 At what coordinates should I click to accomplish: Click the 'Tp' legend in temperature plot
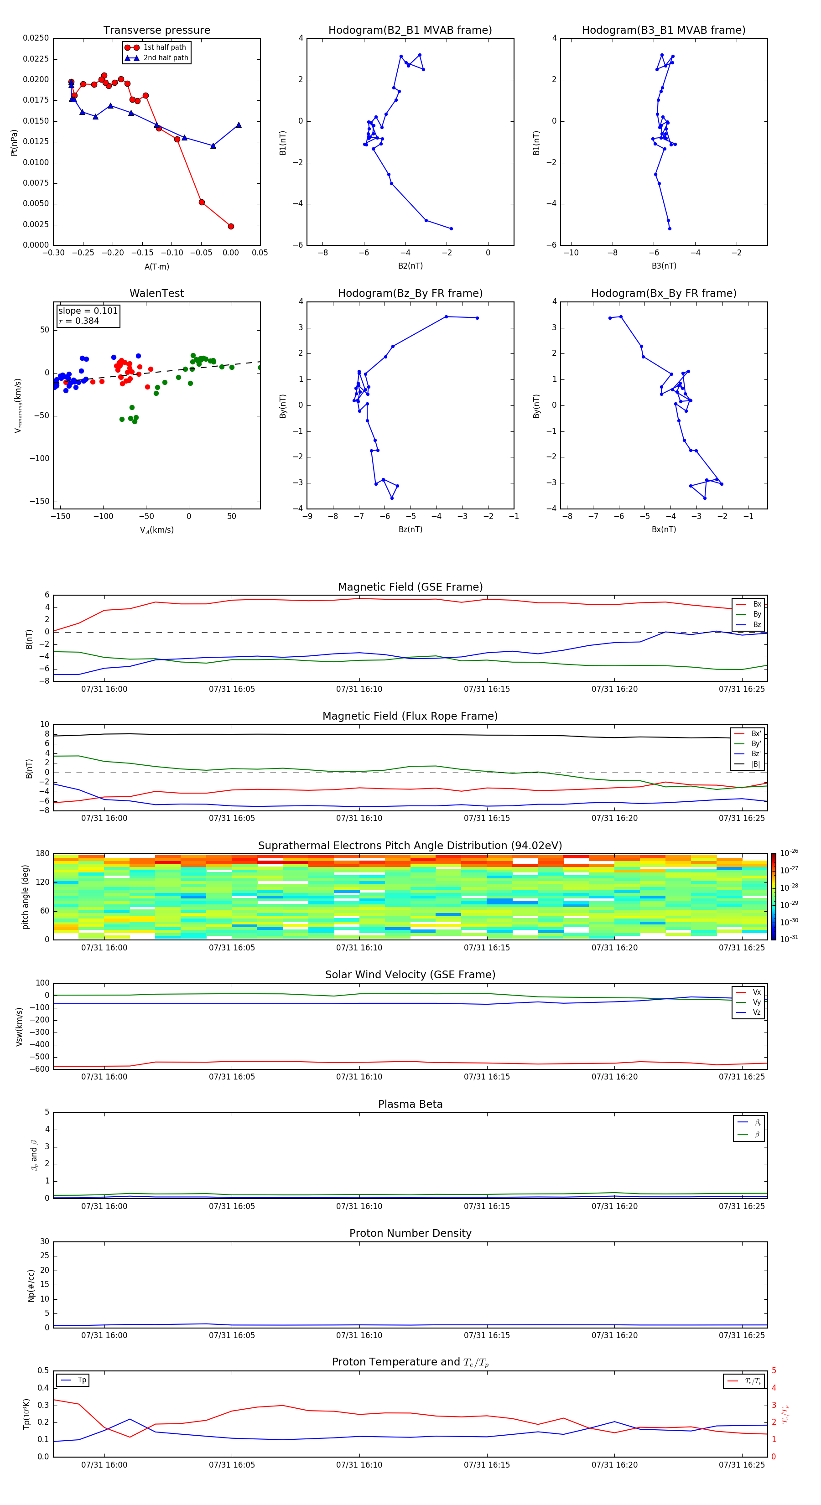coord(73,1380)
